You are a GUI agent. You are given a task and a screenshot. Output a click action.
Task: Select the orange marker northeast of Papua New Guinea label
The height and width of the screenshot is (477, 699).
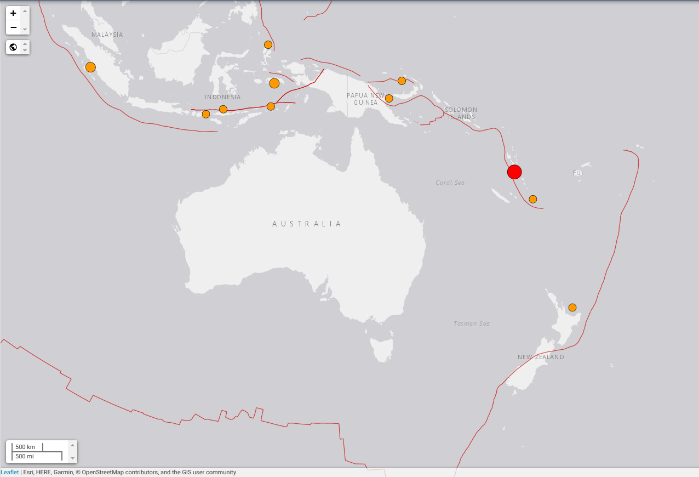402,81
